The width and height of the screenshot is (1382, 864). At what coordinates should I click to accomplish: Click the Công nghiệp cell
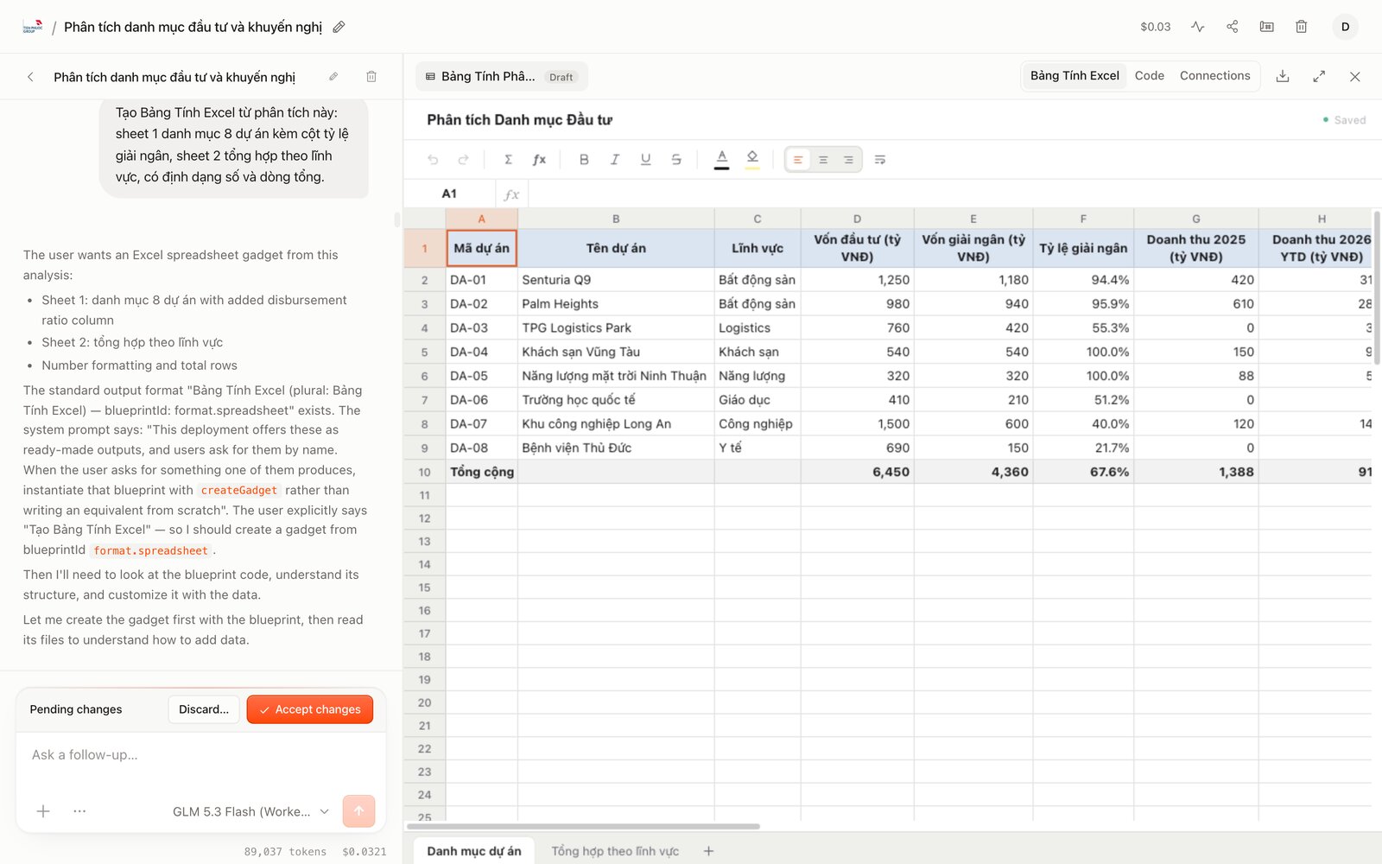758,424
